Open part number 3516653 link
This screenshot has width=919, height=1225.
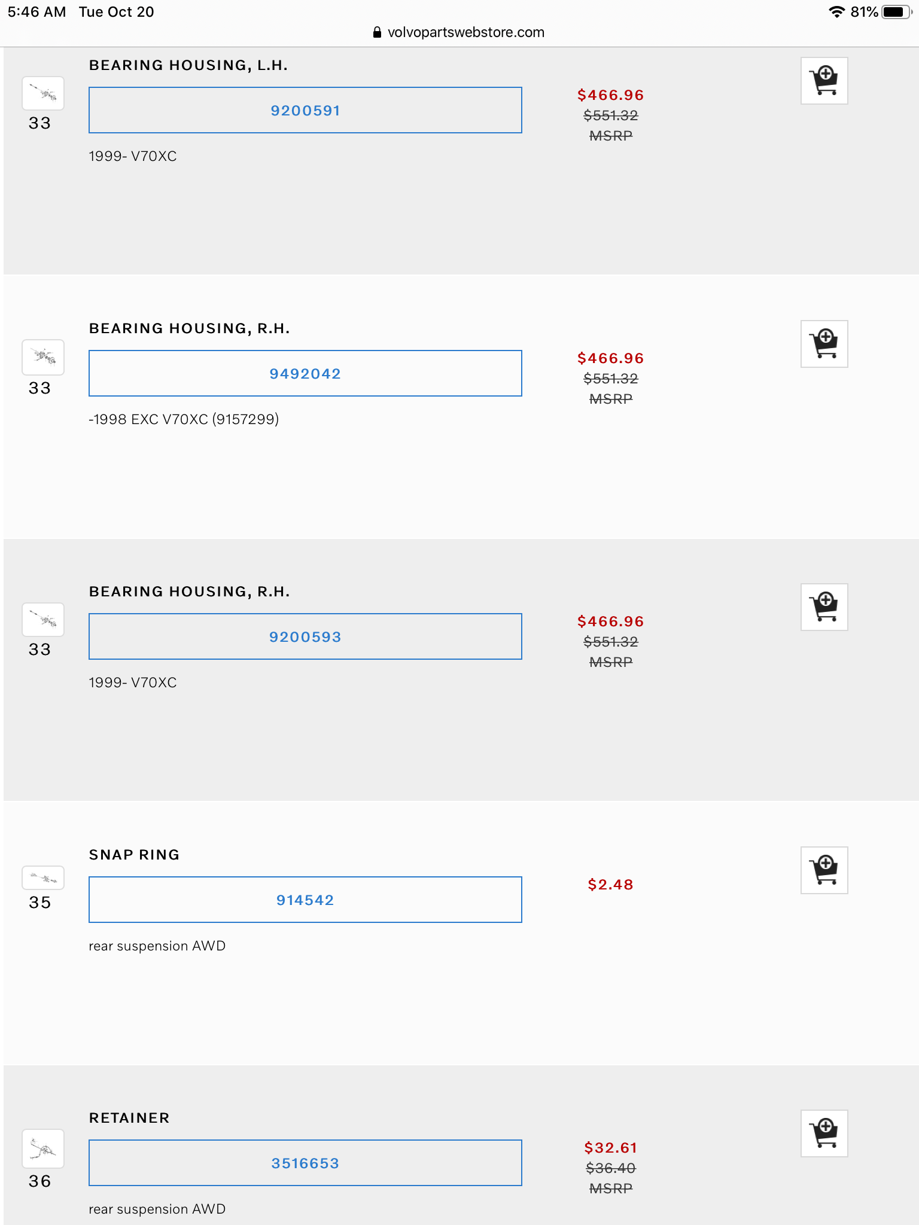point(305,1163)
